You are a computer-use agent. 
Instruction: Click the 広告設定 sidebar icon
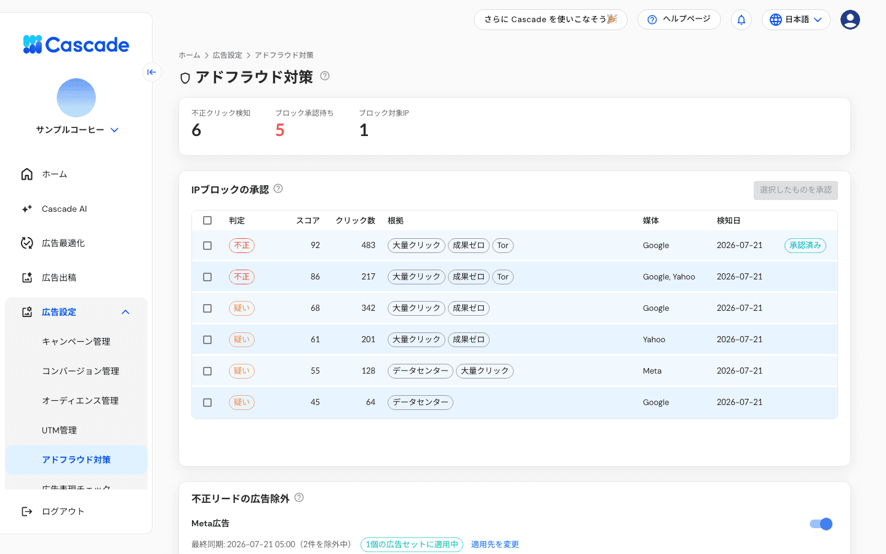[27, 312]
